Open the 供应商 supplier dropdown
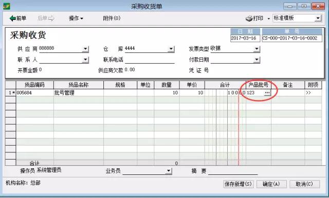The height and width of the screenshot is (198, 329). (x=85, y=49)
